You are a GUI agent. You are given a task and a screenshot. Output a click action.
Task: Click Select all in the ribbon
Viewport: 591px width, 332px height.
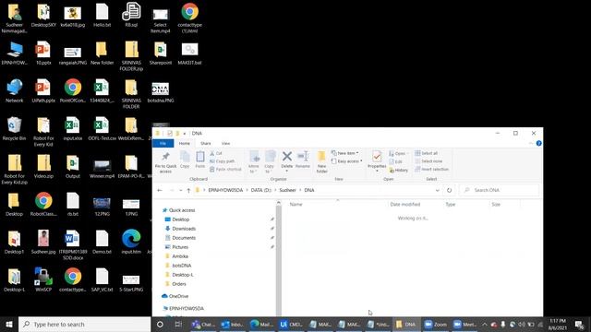(x=427, y=153)
